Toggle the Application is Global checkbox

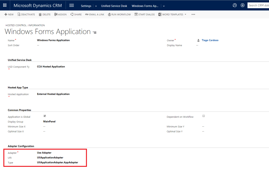[x=45, y=116]
